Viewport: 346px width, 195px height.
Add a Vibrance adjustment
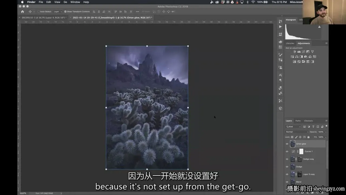coord(312,52)
